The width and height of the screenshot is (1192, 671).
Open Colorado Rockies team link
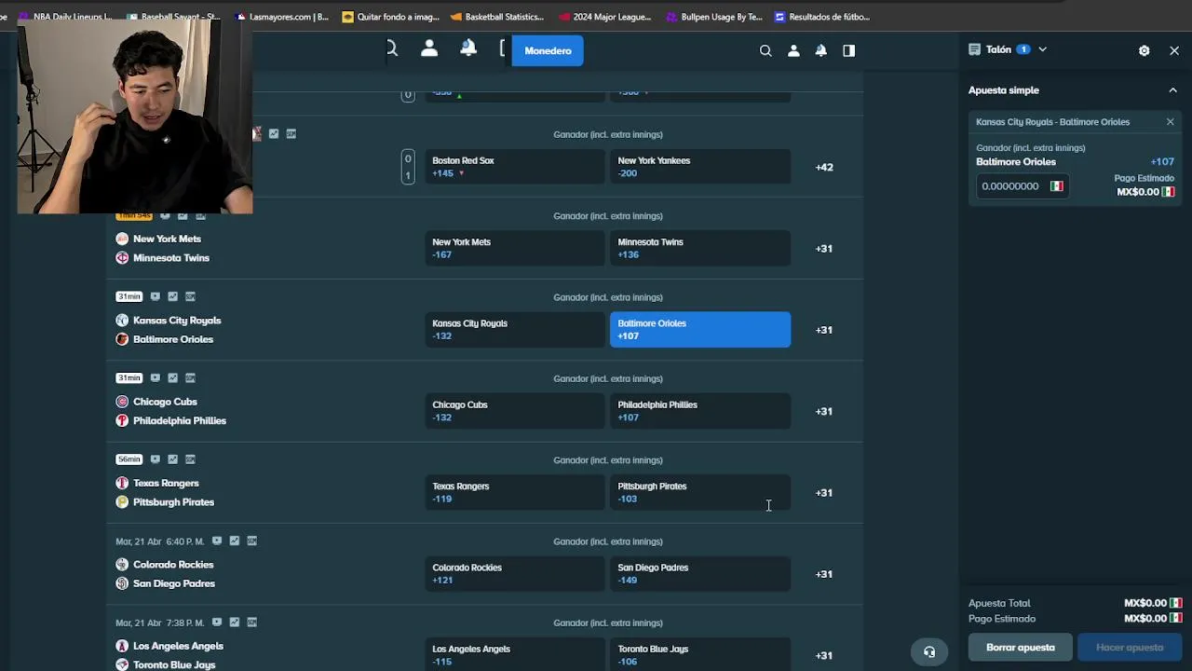click(173, 565)
